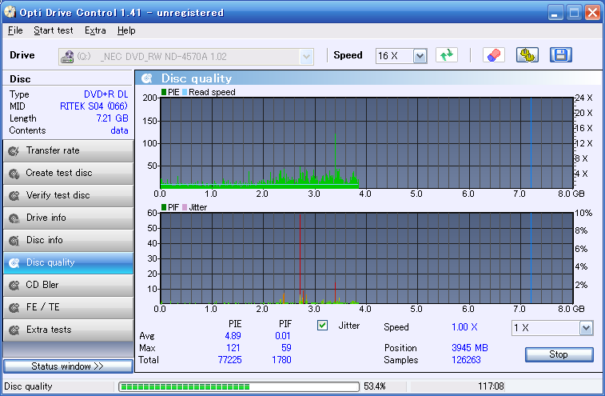Click the eraser icon to erase disc
Viewport: 605px width, 396px height.
click(493, 55)
